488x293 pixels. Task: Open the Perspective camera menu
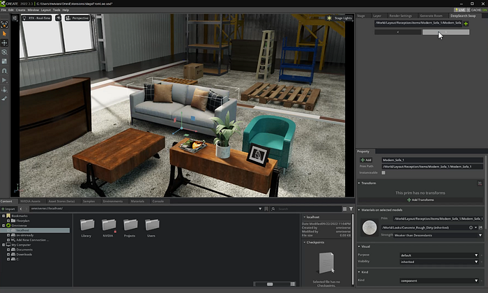click(x=77, y=18)
